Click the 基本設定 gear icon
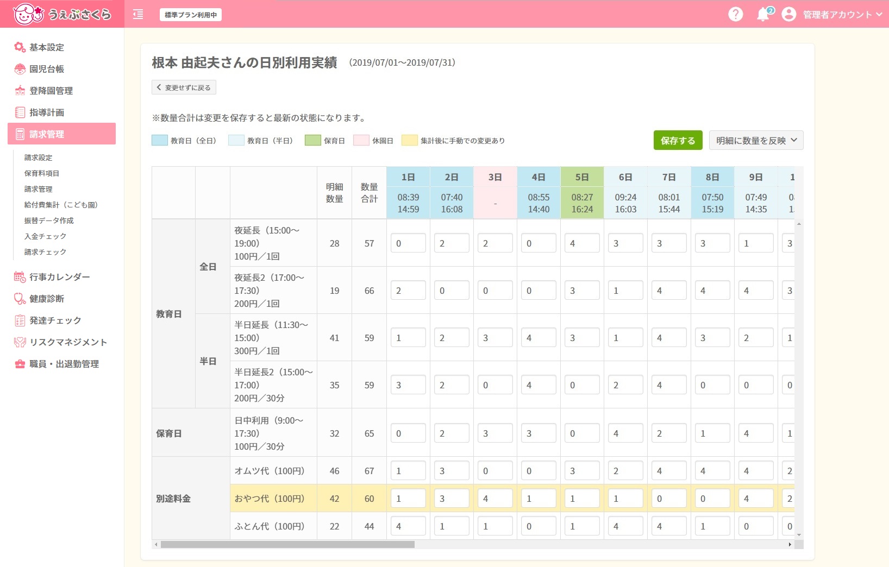 point(20,47)
